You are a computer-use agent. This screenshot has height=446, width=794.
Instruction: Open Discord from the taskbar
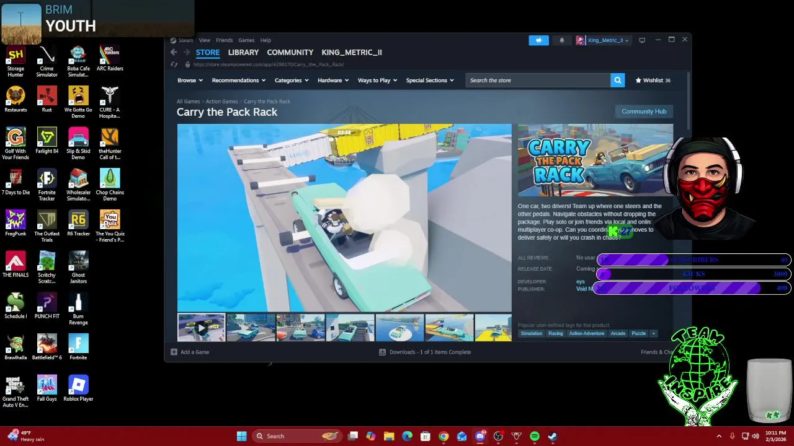coord(480,436)
